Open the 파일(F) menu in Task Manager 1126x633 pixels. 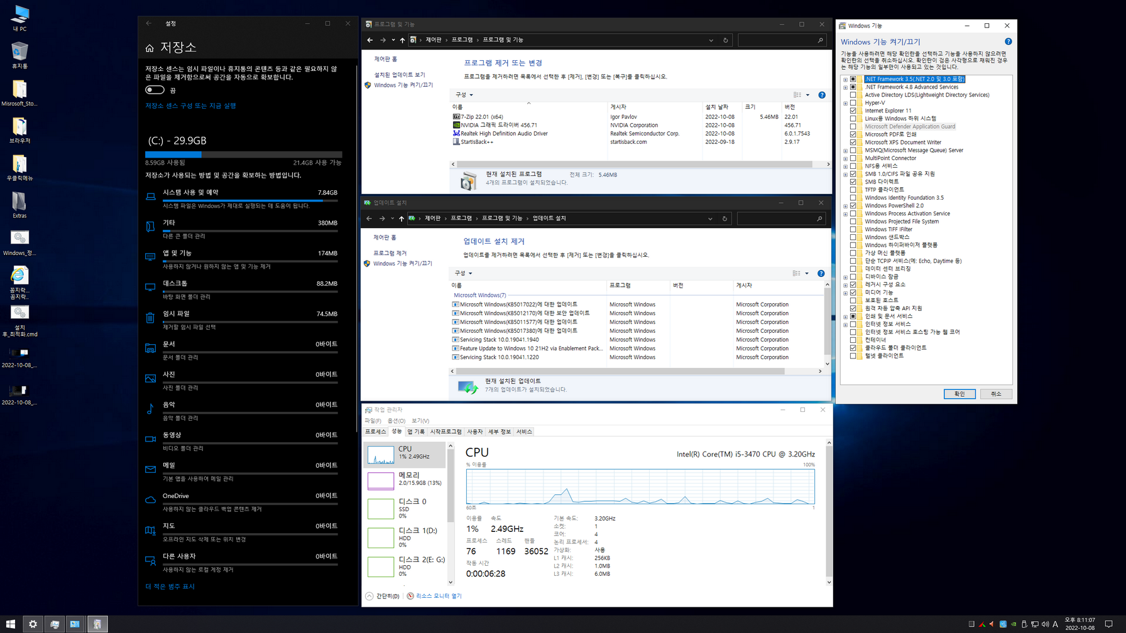(373, 421)
